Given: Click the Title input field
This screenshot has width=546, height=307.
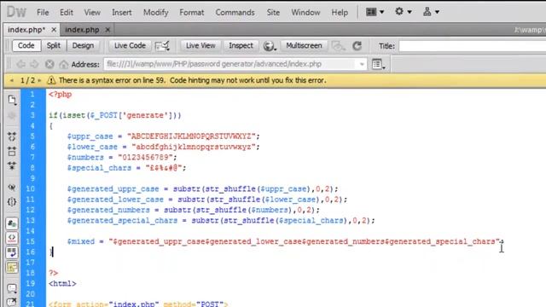Looking at the screenshot, I should [x=472, y=46].
